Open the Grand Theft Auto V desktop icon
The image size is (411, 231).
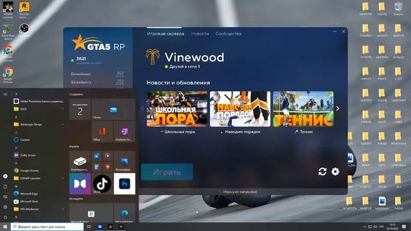click(8, 31)
